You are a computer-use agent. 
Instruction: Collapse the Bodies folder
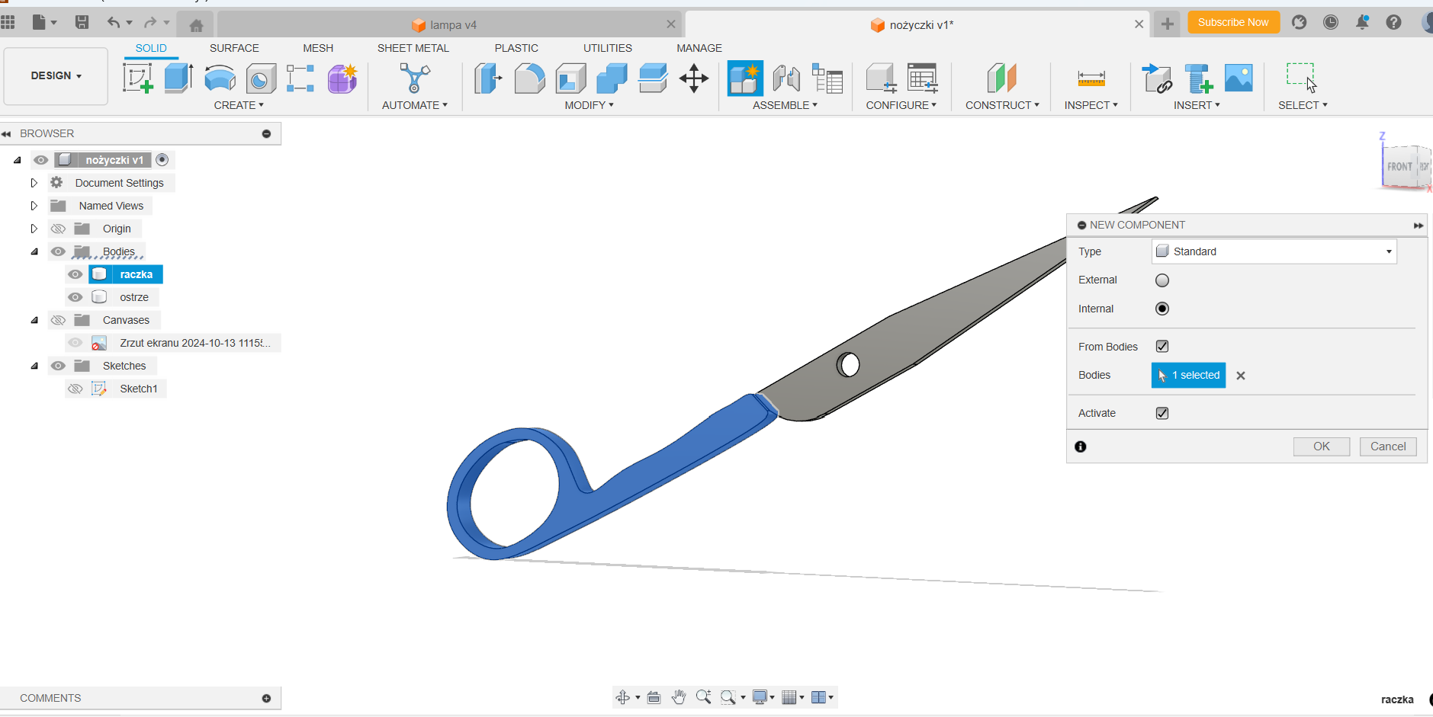click(34, 251)
